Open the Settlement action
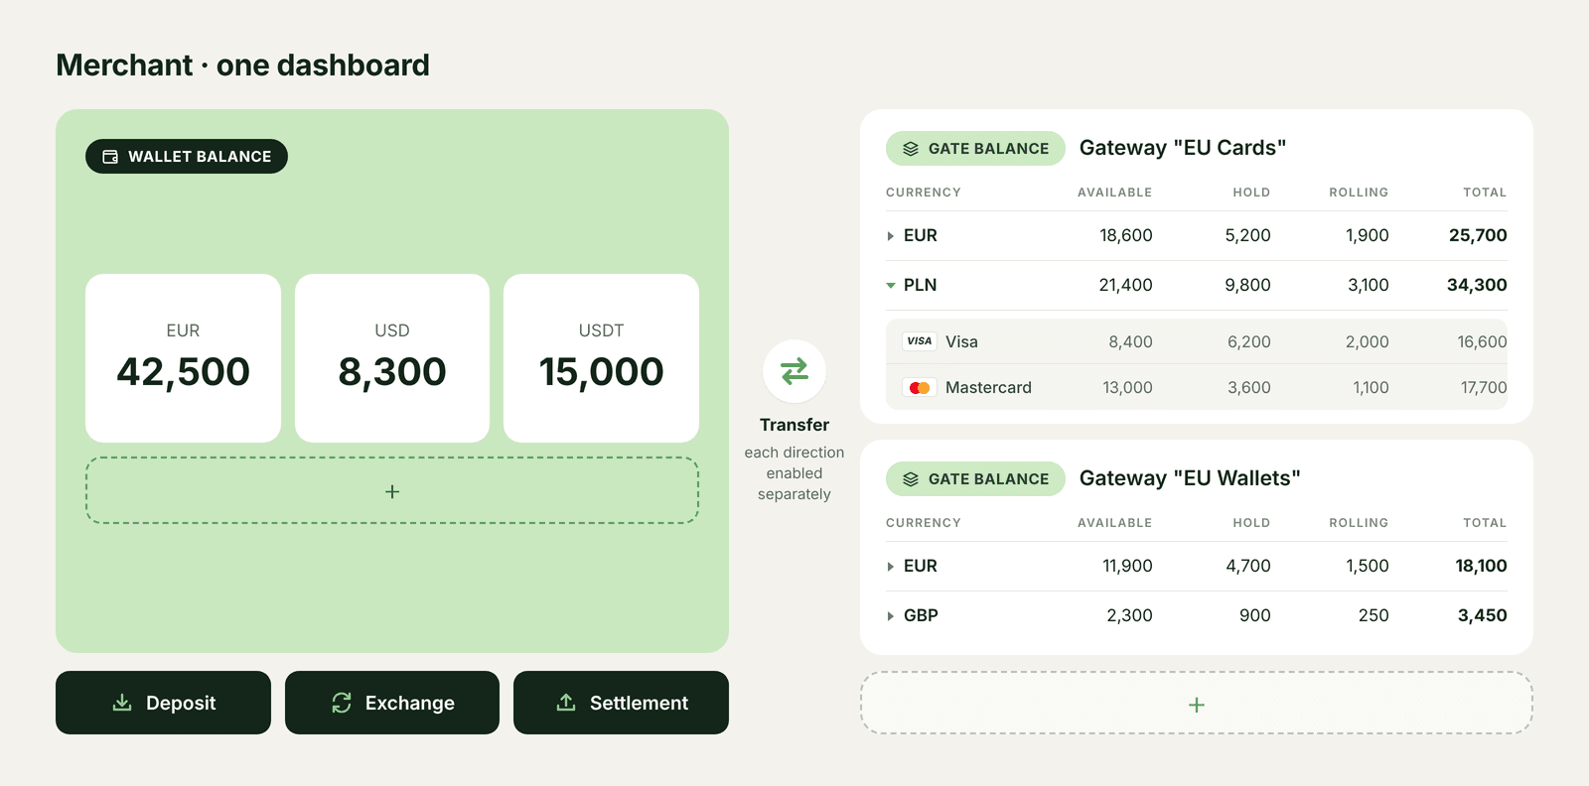This screenshot has height=786, width=1589. 621,703
